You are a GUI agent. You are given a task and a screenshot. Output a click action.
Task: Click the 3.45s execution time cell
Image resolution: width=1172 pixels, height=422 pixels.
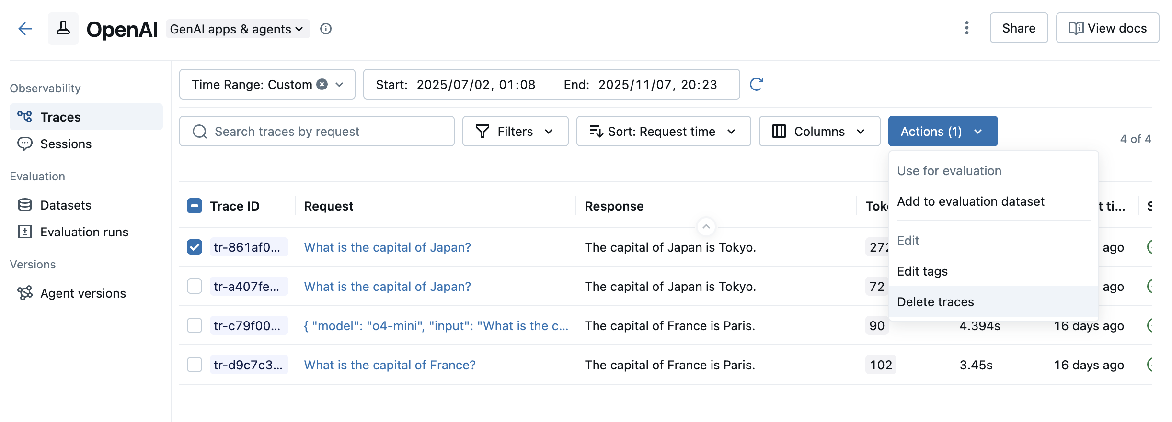[x=976, y=365]
